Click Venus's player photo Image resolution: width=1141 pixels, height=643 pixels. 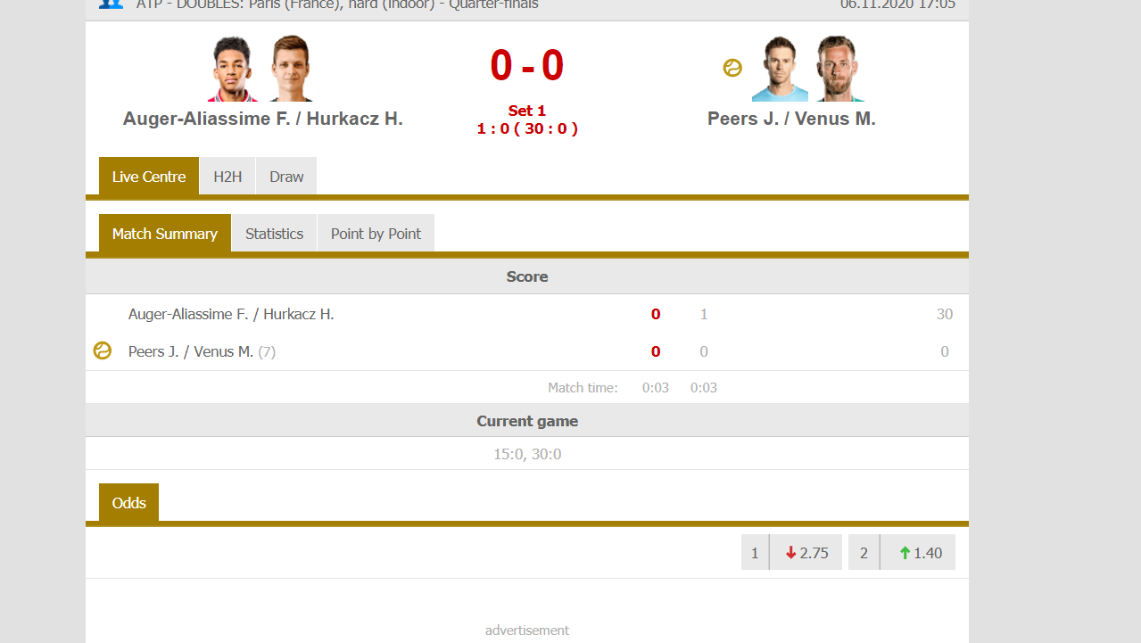pyautogui.click(x=837, y=69)
